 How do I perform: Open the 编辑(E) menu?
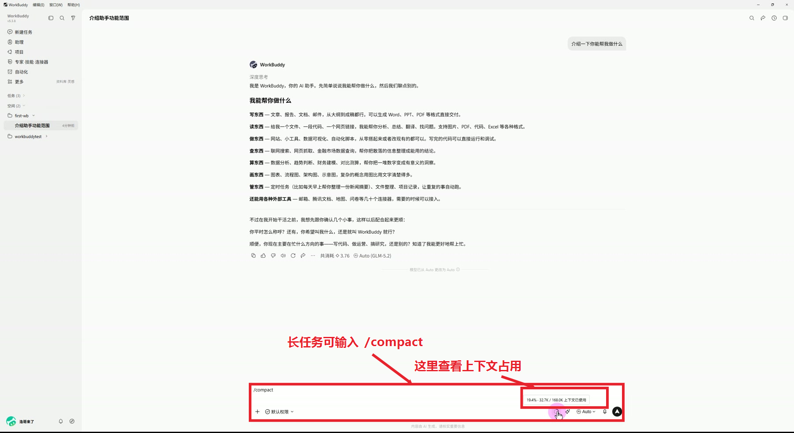click(x=38, y=5)
